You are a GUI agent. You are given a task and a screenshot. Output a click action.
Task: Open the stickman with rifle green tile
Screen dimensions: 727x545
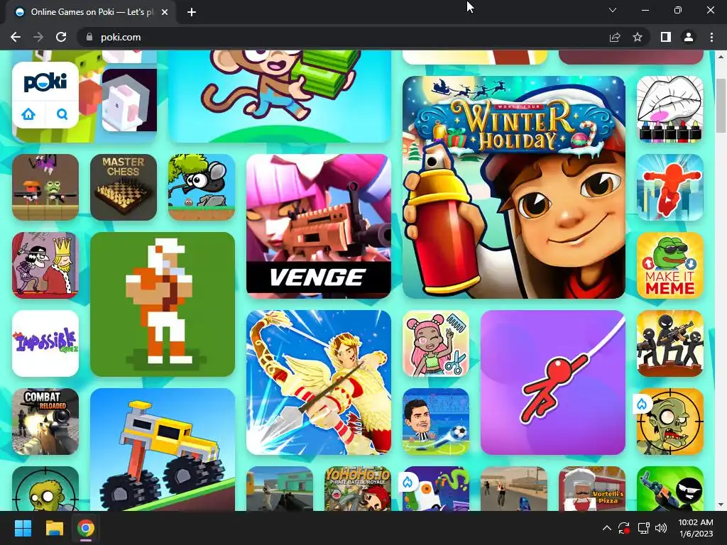(x=670, y=488)
